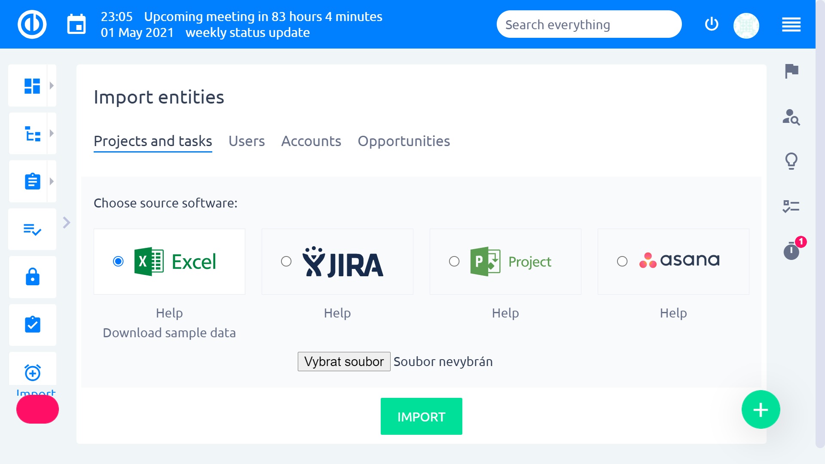Click the Search everything field
825x464 pixels.
click(x=589, y=24)
